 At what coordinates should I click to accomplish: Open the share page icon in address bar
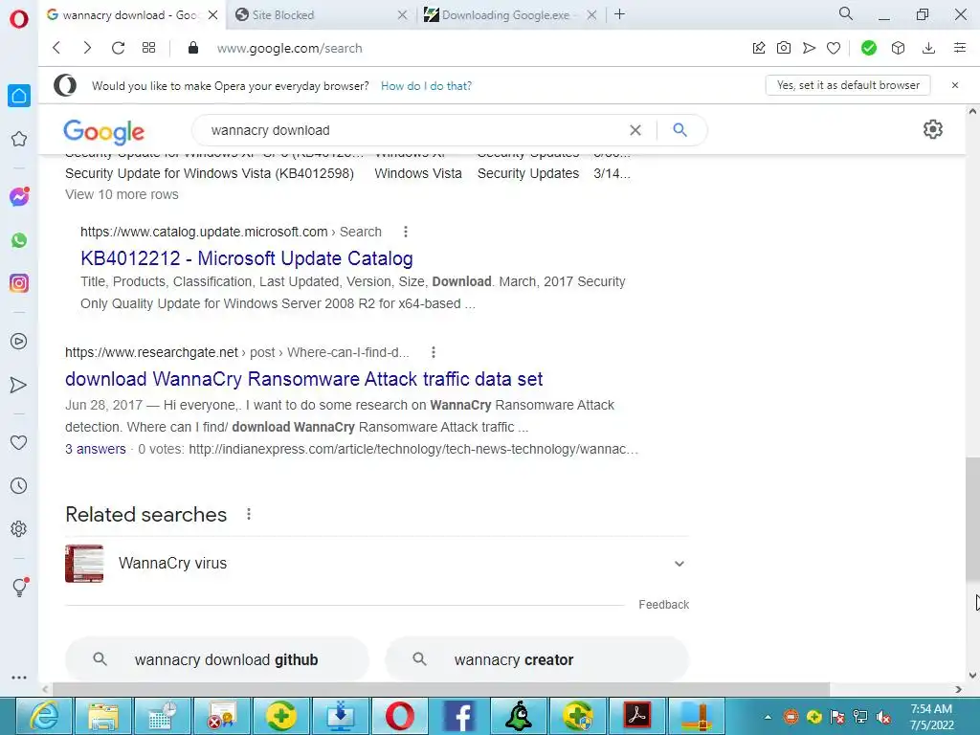[759, 48]
